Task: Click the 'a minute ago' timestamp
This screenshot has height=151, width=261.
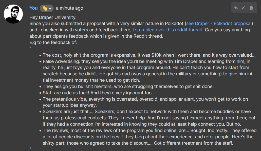Action: click(70, 8)
